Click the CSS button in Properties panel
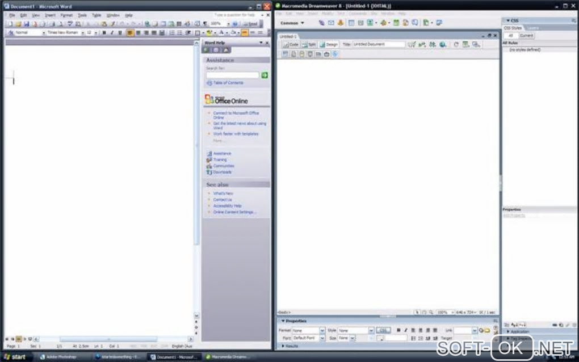The image size is (579, 362). pyautogui.click(x=383, y=331)
